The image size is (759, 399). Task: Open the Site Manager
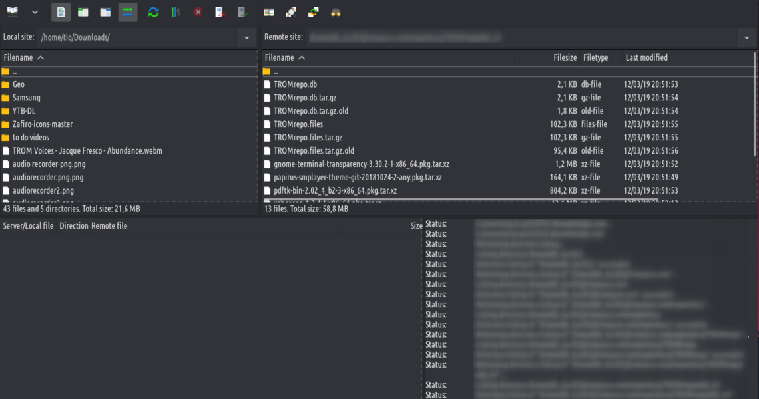coord(12,12)
